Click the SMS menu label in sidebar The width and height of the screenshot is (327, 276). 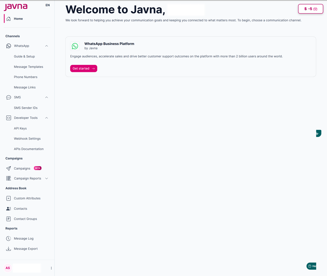17,97
